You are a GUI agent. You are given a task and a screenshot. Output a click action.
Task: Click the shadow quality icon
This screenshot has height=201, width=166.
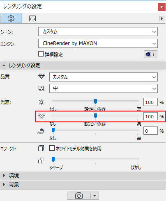(41, 88)
